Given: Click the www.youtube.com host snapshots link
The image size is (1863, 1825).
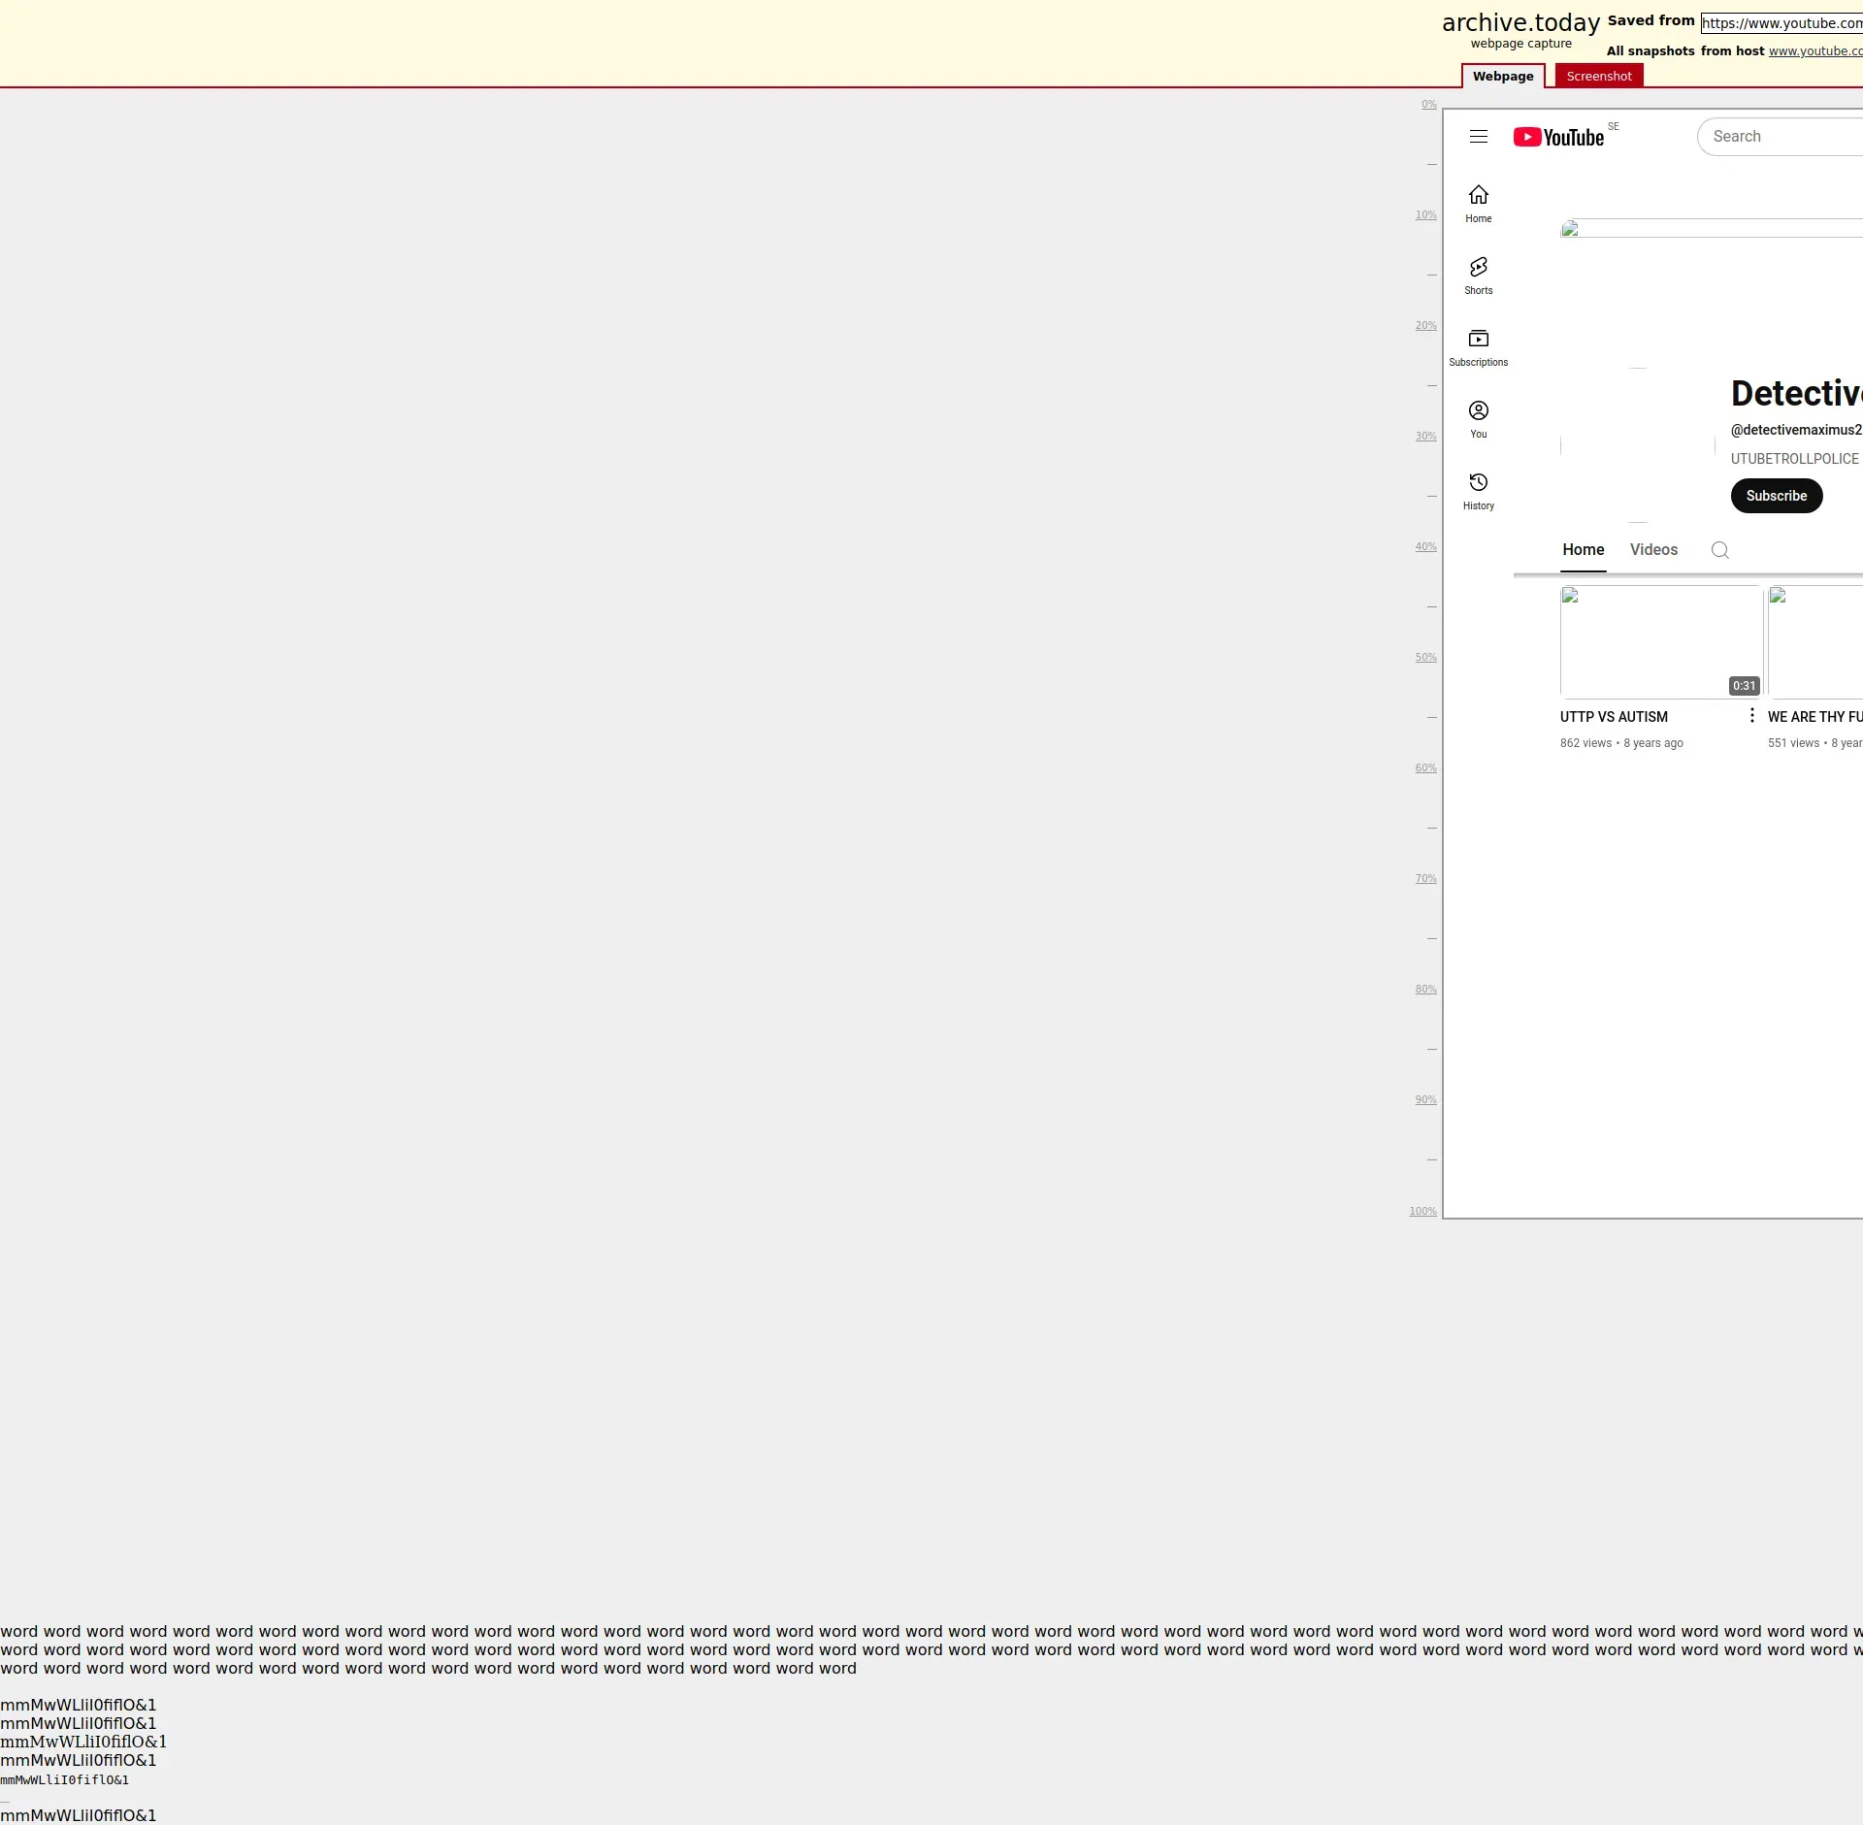Looking at the screenshot, I should pos(1814,51).
